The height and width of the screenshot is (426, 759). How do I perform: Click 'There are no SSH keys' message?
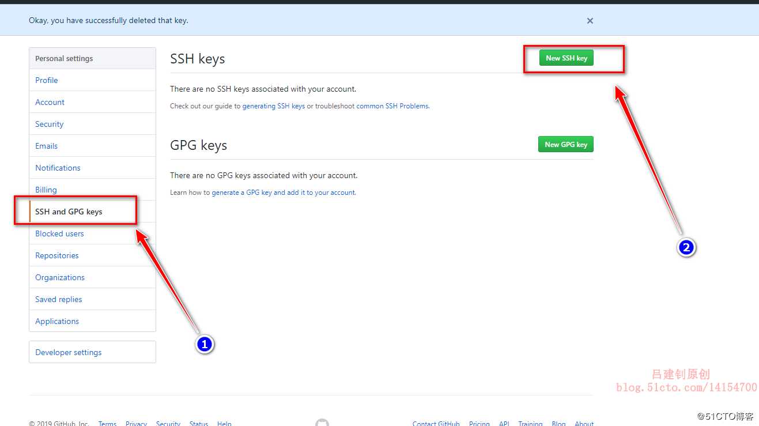tap(263, 89)
